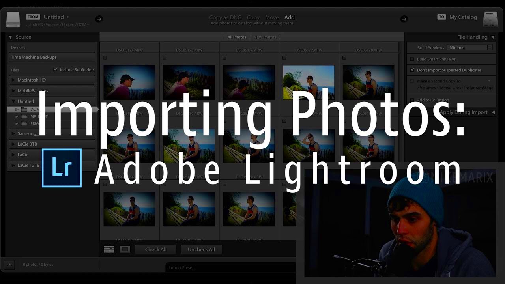
Task: Select Time Machine Backups device
Action: [52, 57]
